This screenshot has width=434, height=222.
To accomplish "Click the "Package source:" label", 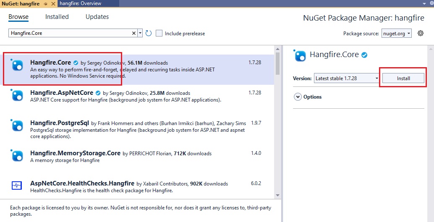I will (361, 34).
